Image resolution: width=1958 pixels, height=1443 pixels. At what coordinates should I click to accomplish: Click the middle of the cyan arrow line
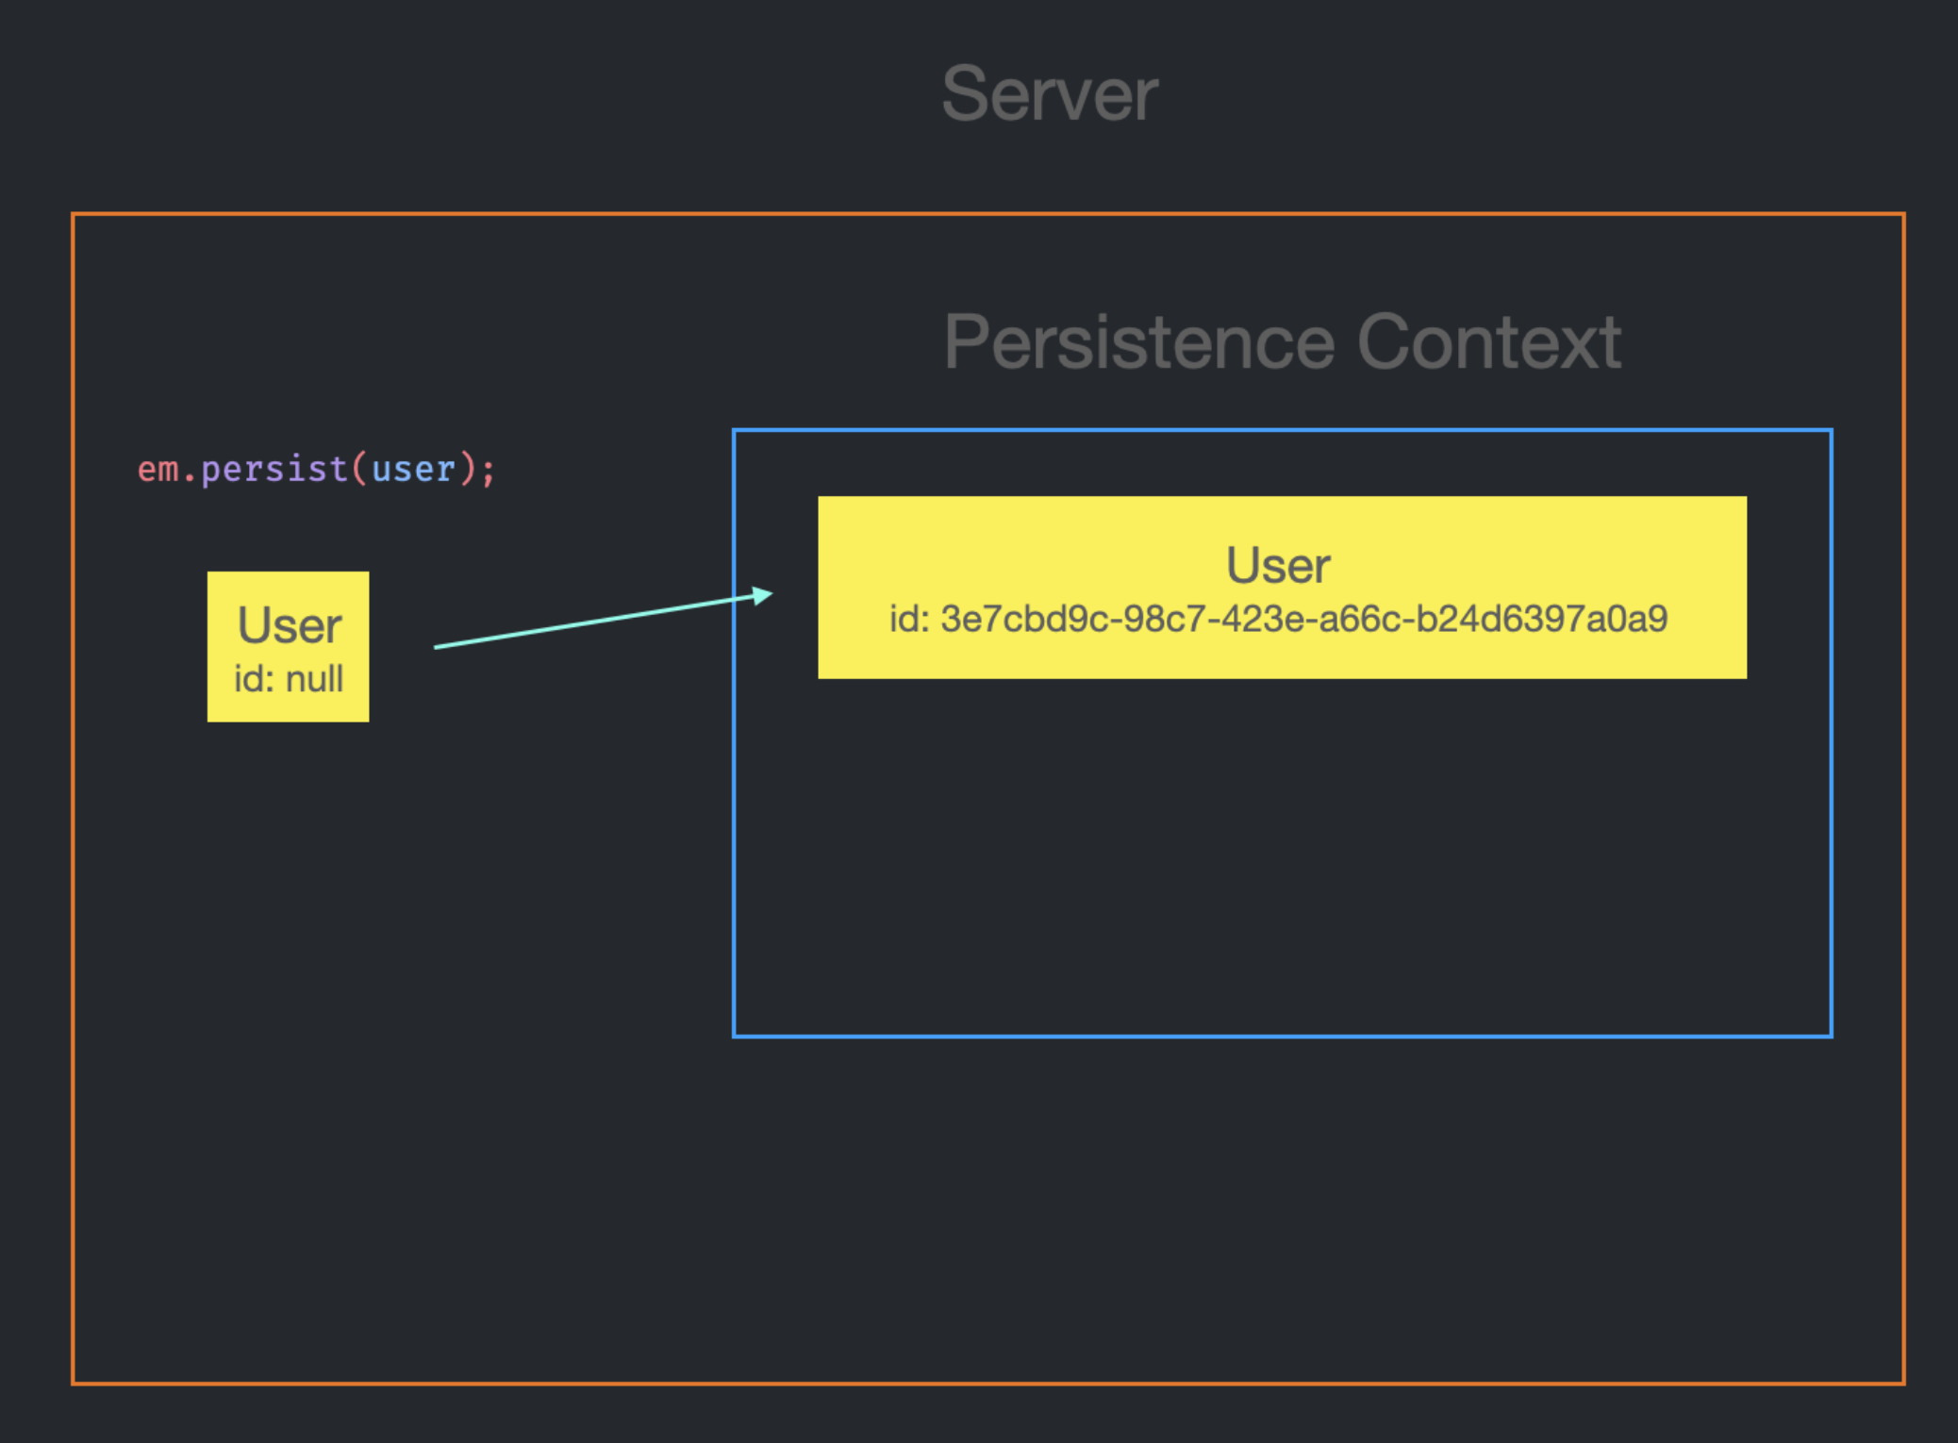pyautogui.click(x=602, y=621)
